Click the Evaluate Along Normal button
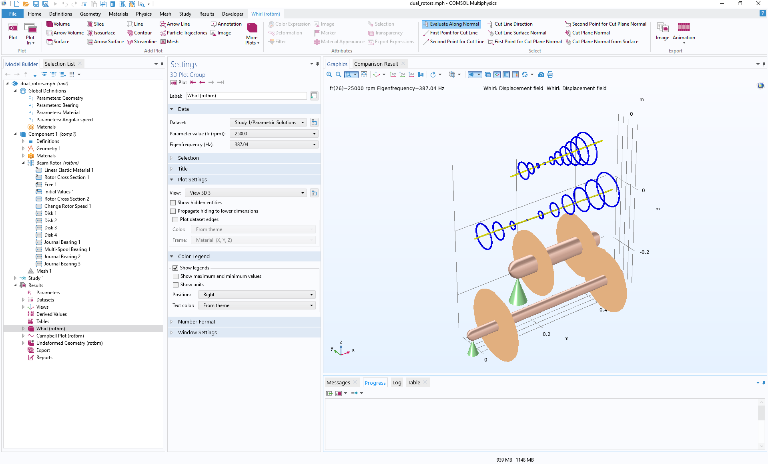 pyautogui.click(x=451, y=24)
